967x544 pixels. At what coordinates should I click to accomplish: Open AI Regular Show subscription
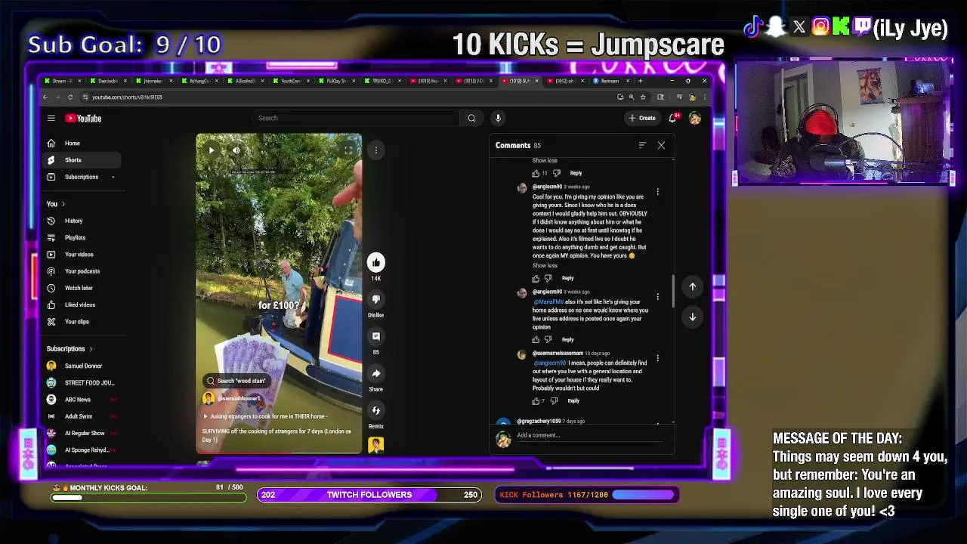(x=81, y=433)
